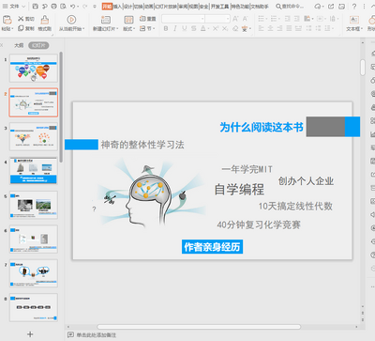Click the three-dot more options icon
Viewport: 375px width, 341px height.
click(x=364, y=7)
